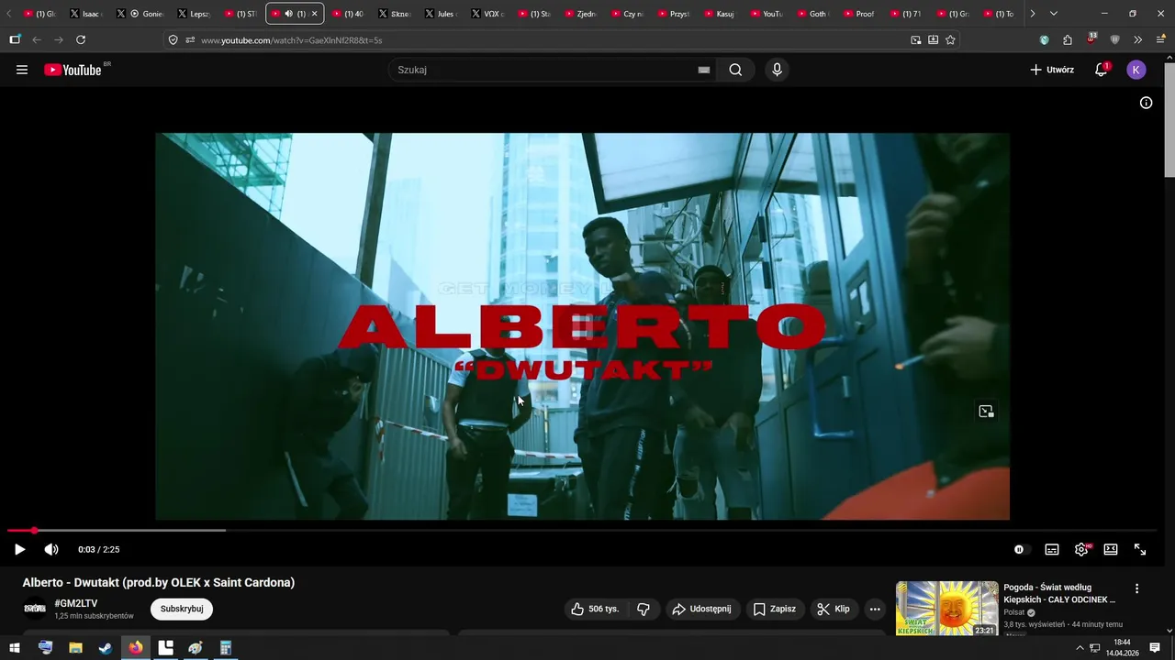This screenshot has width=1175, height=660.
Task: Toggle subtitles in the player
Action: coord(1052,549)
